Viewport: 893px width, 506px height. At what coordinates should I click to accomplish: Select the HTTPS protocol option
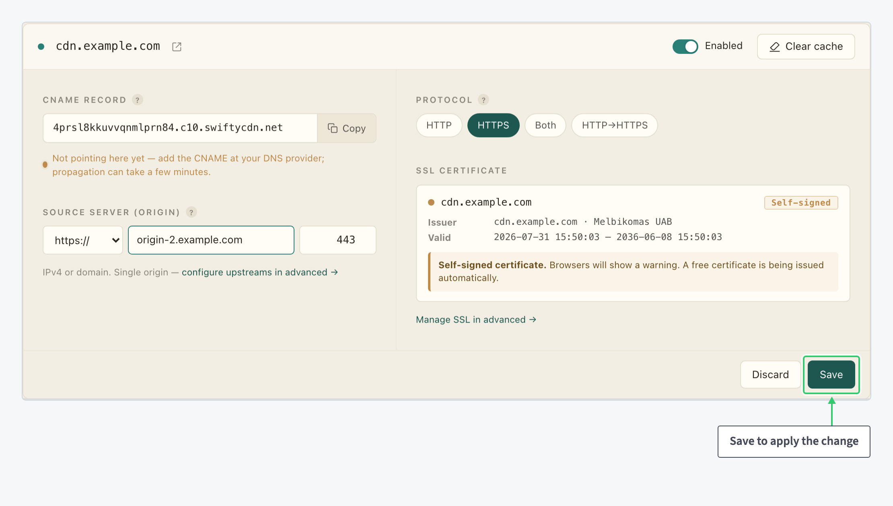tap(493, 125)
